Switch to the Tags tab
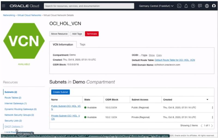The height and width of the screenshot is (138, 218). pos(82,44)
